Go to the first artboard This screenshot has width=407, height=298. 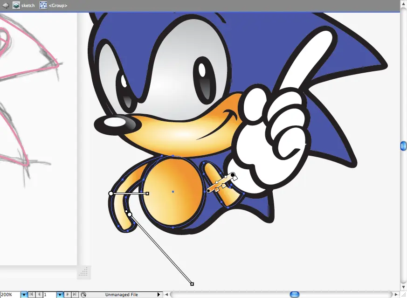(x=31, y=294)
